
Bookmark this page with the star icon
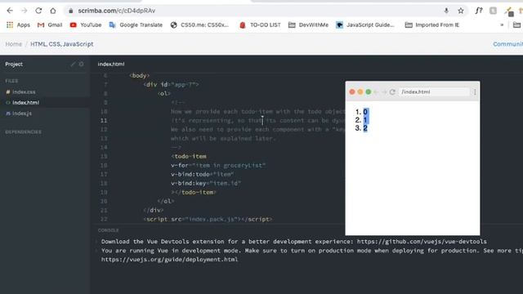[x=461, y=11]
